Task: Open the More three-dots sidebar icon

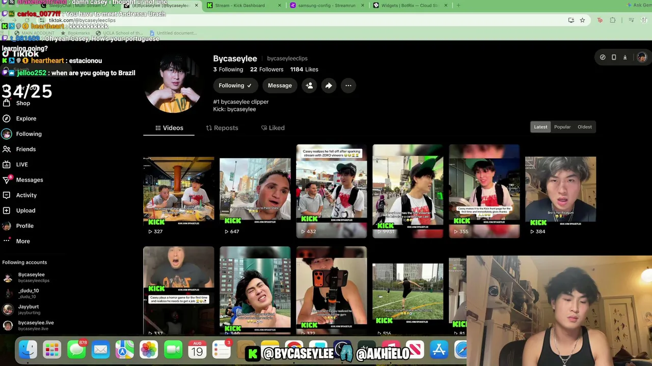Action: coord(7,241)
